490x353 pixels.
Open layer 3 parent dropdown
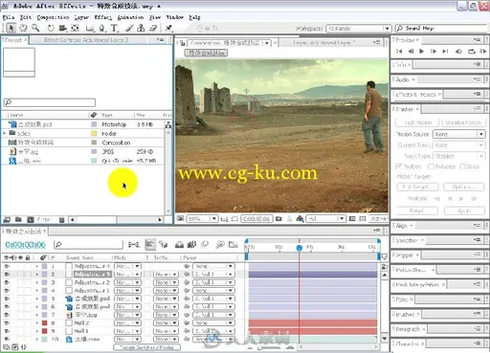[x=213, y=282]
